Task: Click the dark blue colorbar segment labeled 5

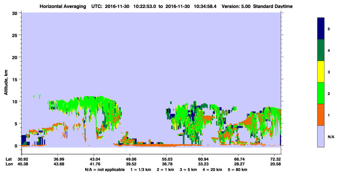Action: [x=321, y=29]
